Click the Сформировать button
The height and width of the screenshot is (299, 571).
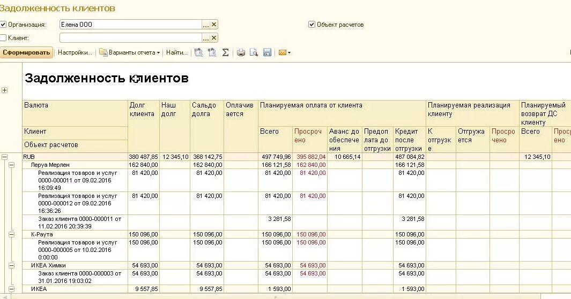coord(26,52)
